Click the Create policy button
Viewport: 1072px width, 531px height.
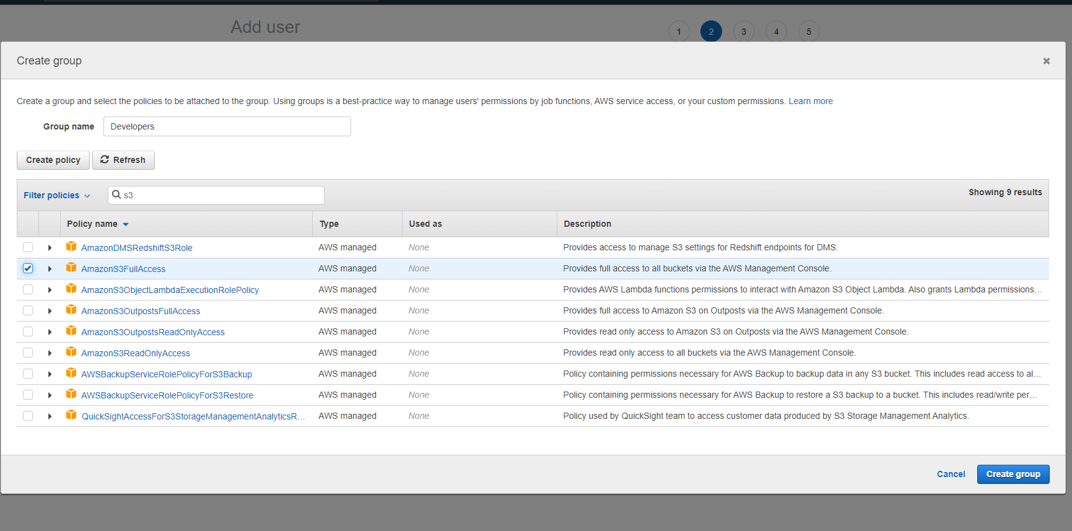point(53,160)
